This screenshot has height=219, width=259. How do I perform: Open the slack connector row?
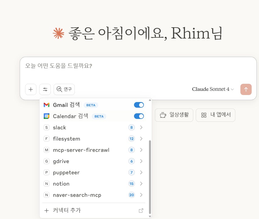[94, 128]
